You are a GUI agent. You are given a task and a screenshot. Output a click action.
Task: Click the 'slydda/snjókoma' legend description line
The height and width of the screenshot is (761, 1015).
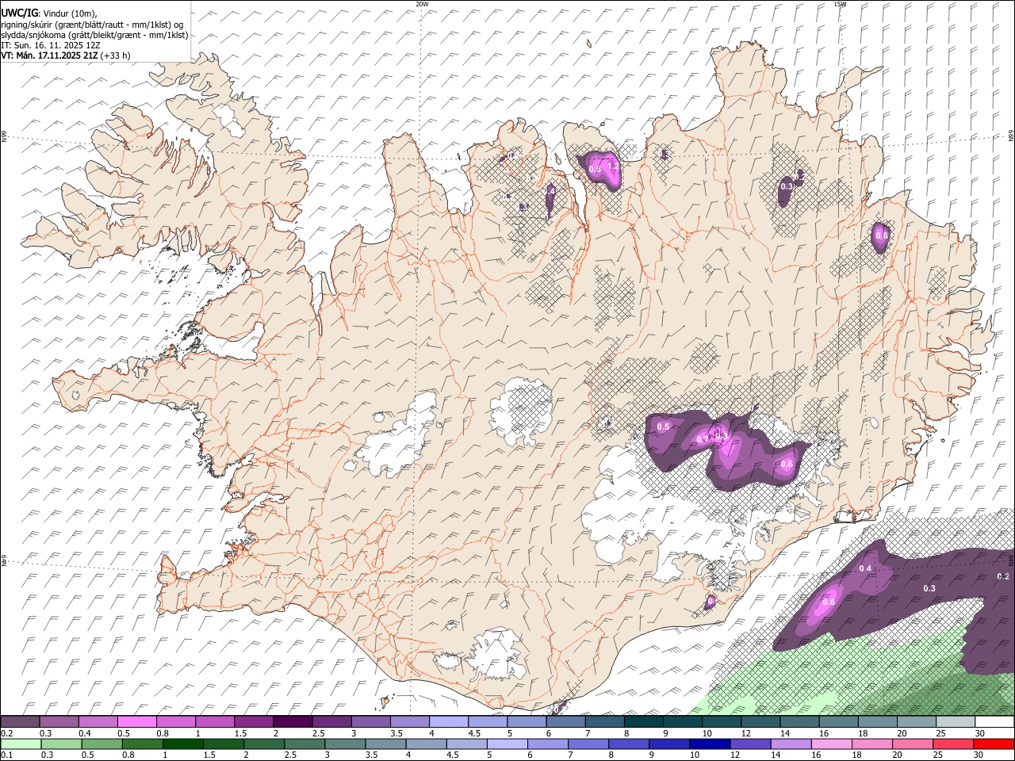click(x=94, y=35)
